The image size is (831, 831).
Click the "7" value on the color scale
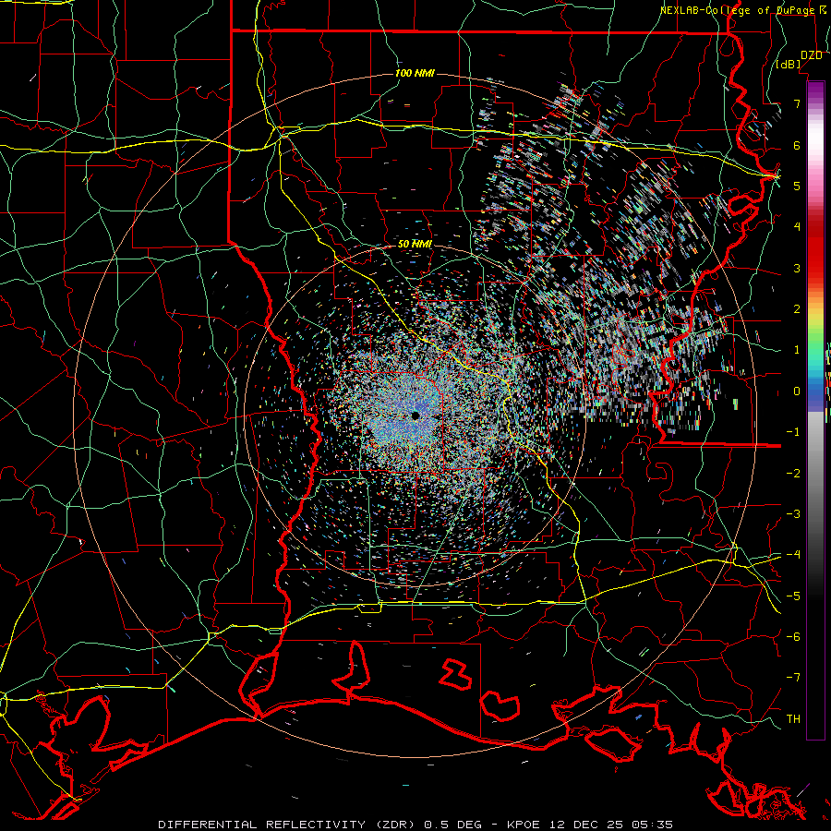[797, 103]
